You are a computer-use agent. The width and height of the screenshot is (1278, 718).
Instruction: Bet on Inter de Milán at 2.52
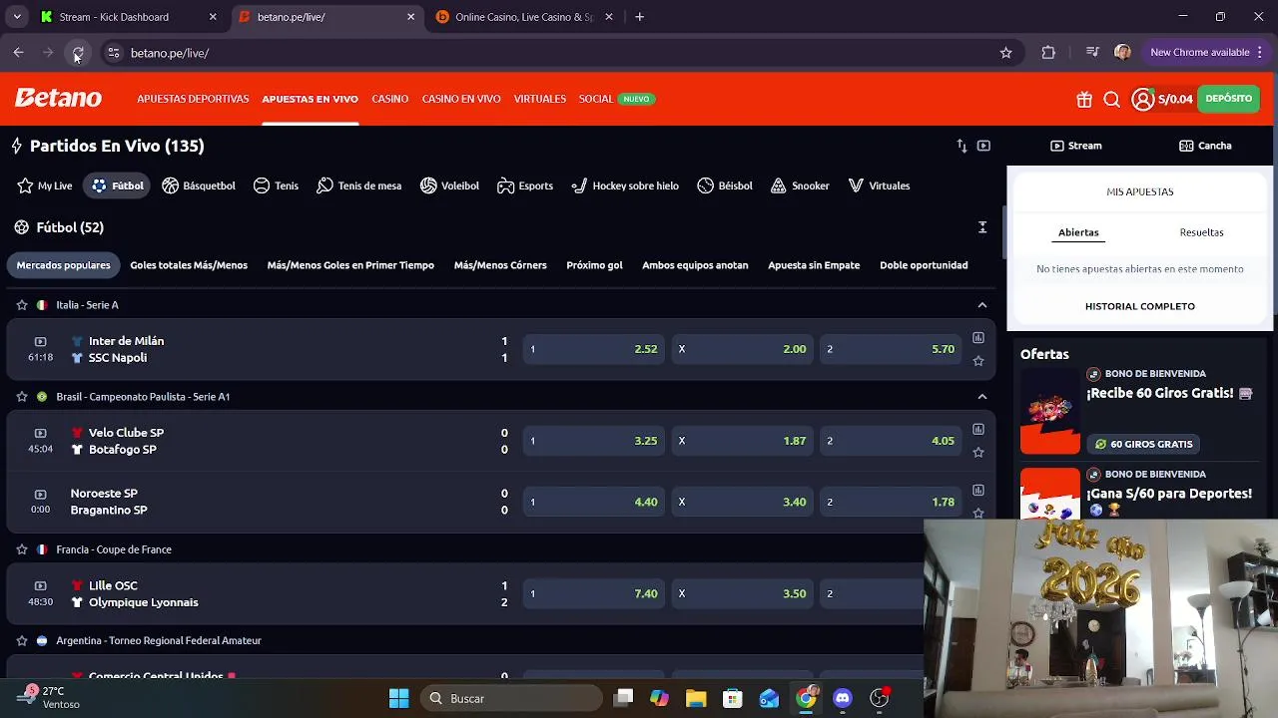coord(594,349)
